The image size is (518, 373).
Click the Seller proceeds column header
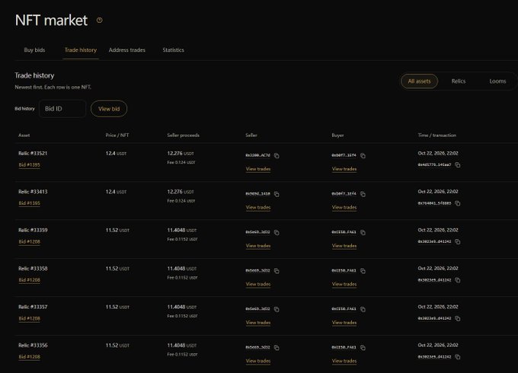(x=184, y=135)
